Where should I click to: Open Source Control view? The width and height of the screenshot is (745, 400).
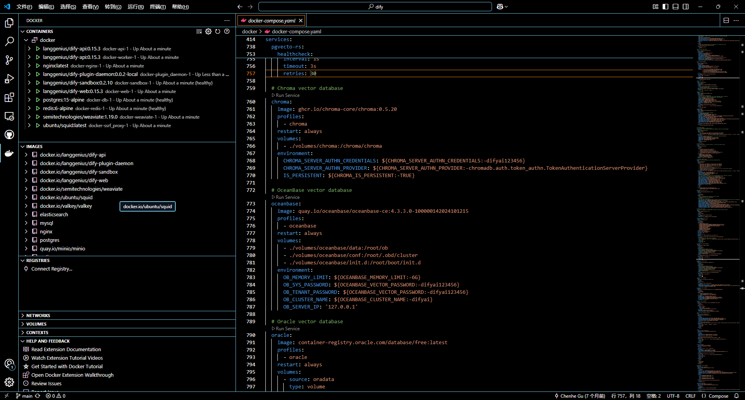click(x=9, y=60)
